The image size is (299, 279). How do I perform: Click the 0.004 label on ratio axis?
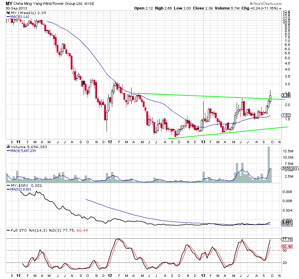[287, 210]
